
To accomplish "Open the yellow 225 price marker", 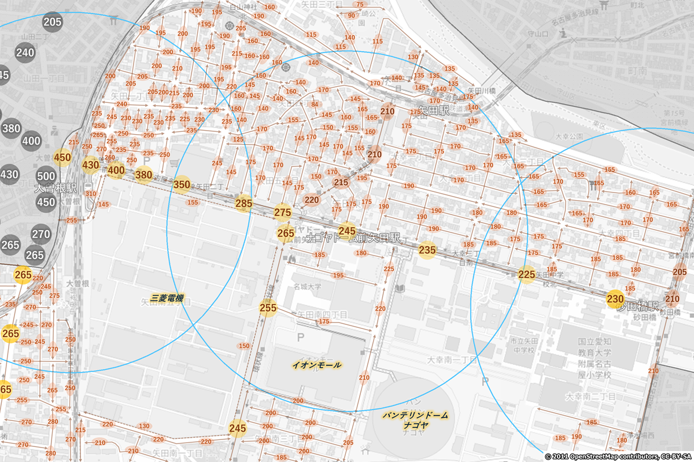I will pyautogui.click(x=526, y=275).
